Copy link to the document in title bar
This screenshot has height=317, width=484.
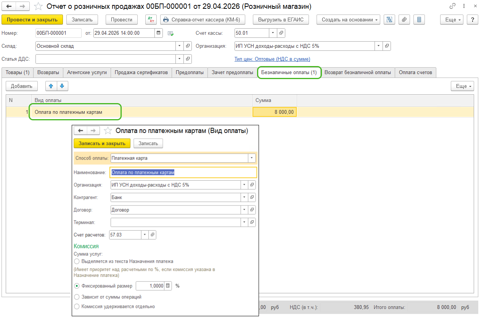click(x=453, y=6)
